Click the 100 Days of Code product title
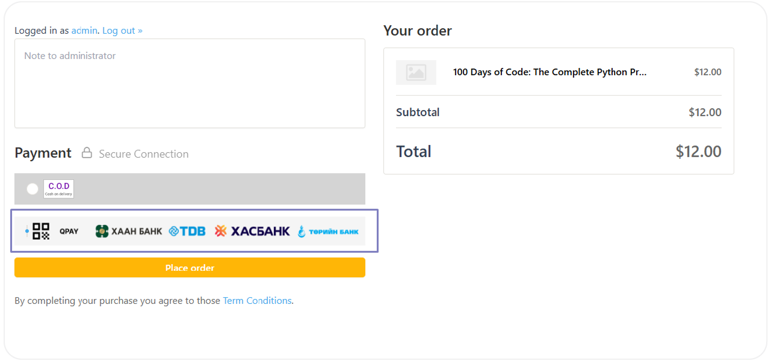This screenshot has height=361, width=771. [550, 72]
